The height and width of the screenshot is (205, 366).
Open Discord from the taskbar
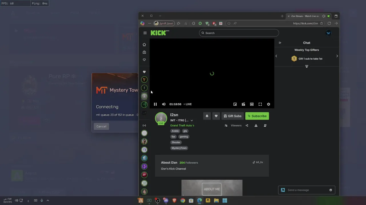click(x=166, y=200)
